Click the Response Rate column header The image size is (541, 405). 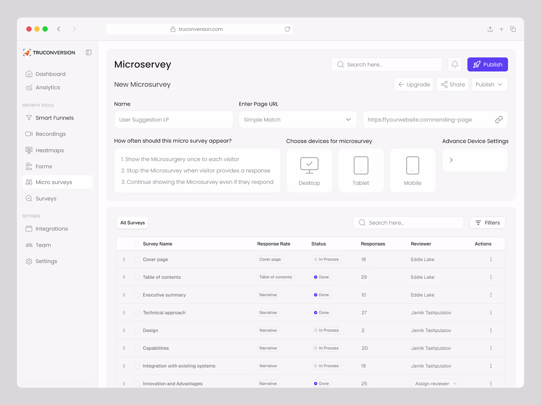point(274,244)
